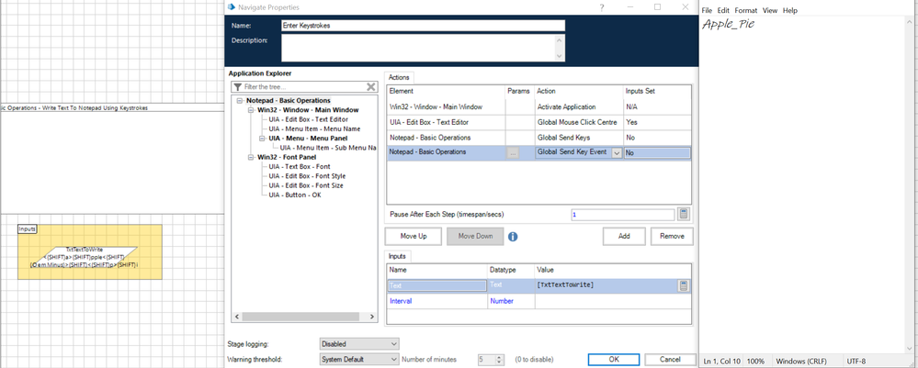Collapse the Win32 - Font Panel tree node

click(x=250, y=157)
